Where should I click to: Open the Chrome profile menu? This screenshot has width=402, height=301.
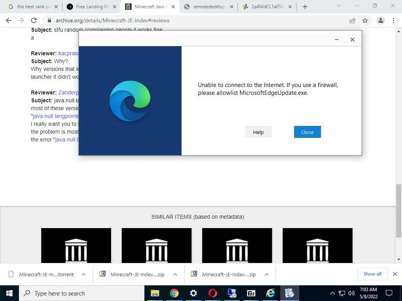(x=381, y=20)
